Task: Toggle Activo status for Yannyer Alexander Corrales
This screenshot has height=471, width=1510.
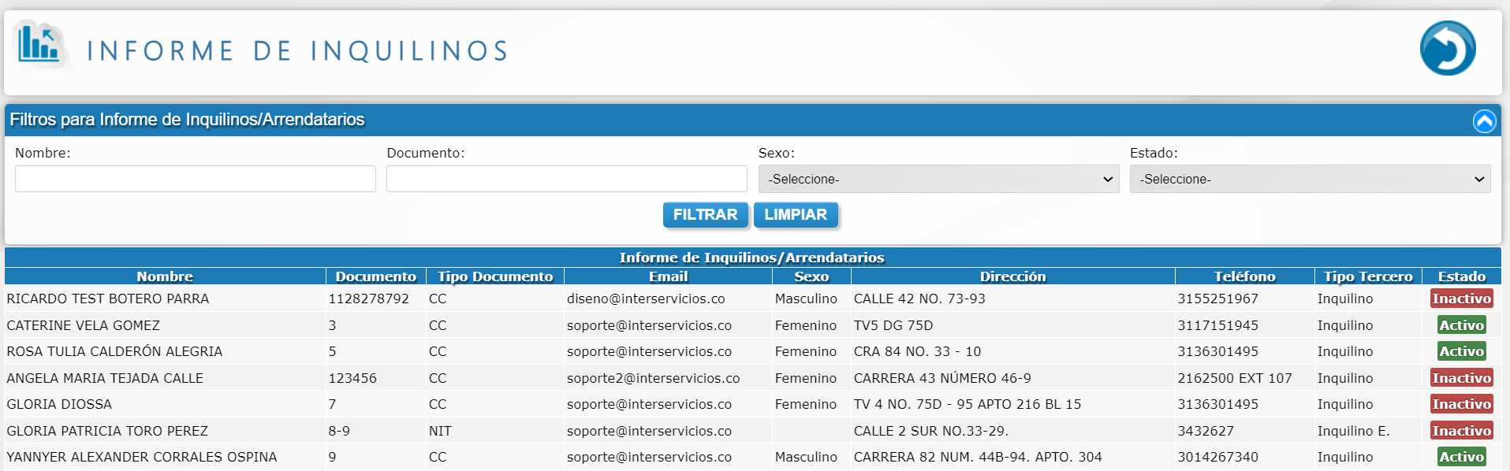Action: tap(1461, 457)
